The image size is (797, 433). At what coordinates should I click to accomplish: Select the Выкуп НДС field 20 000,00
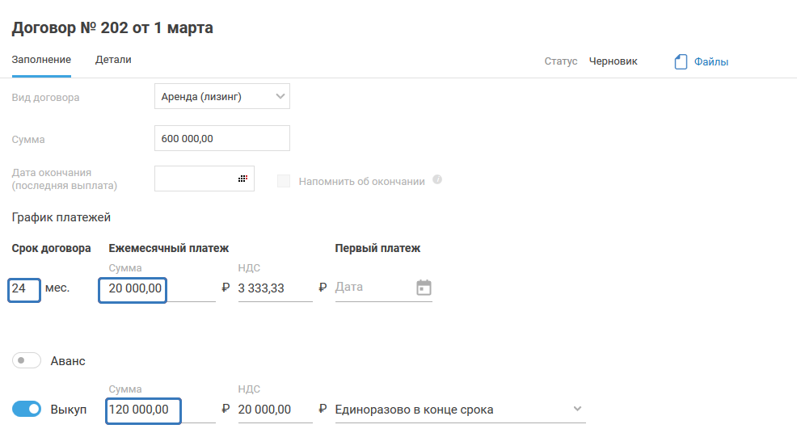click(273, 410)
